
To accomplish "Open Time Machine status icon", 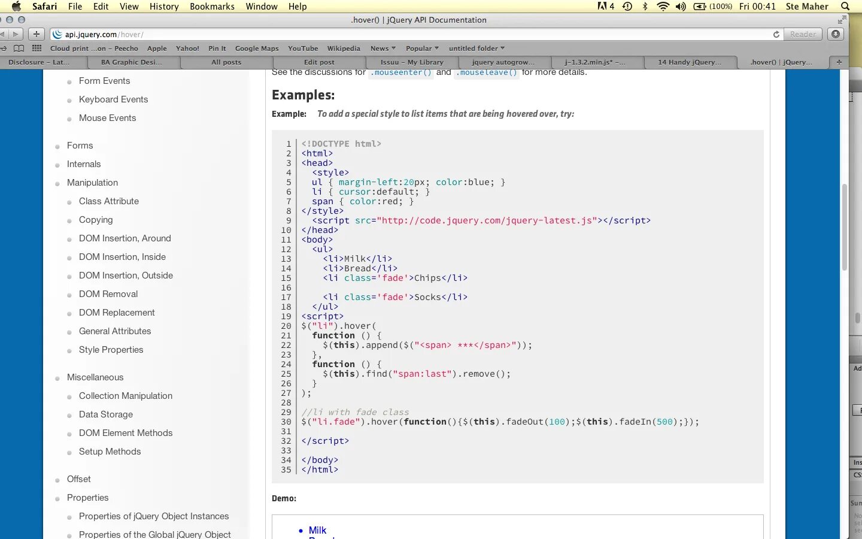I will tap(627, 6).
